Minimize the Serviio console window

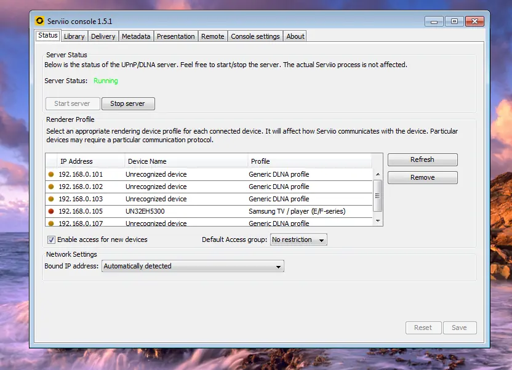pyautogui.click(x=434, y=22)
